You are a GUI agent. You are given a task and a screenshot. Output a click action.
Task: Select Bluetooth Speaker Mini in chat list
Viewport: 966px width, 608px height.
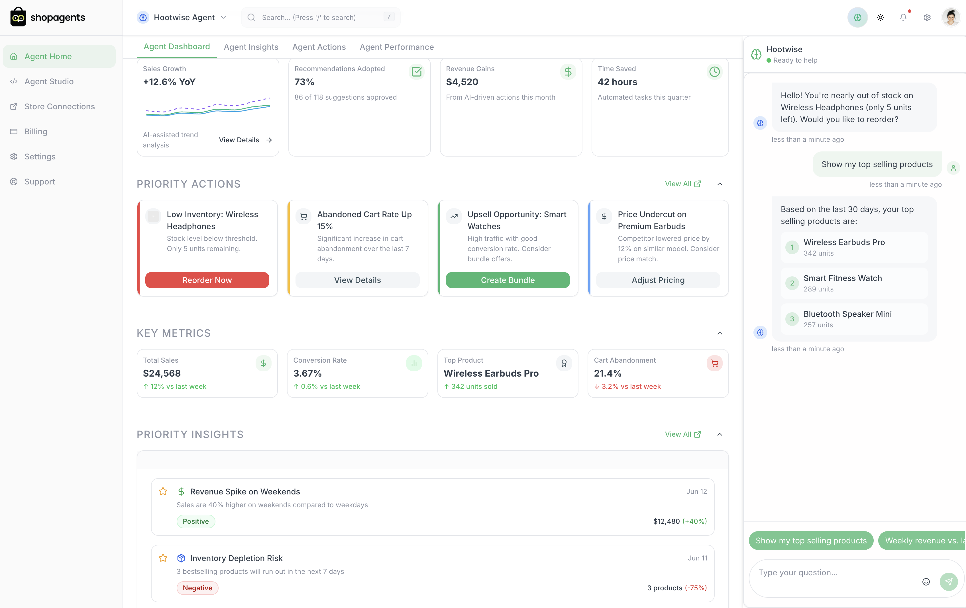coord(854,319)
